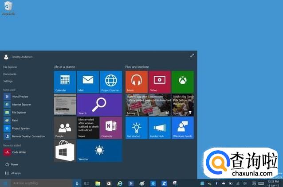
Task: Open the Store shopping bag tile
Action: [65, 151]
